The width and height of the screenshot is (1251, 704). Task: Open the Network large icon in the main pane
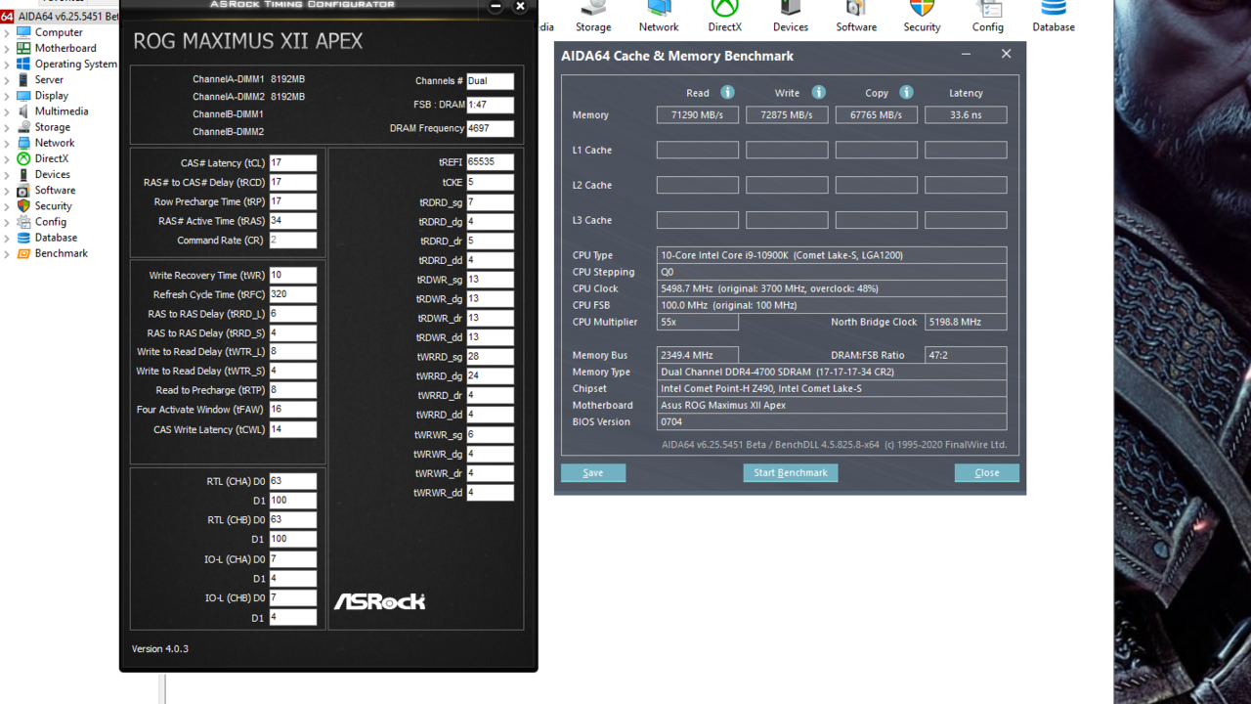(x=659, y=9)
